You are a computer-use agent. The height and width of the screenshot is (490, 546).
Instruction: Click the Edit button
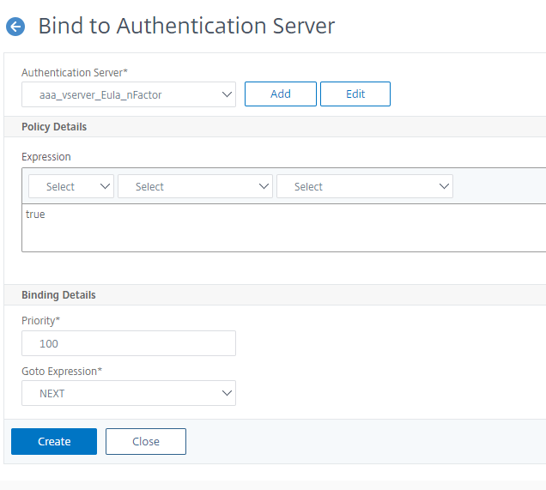[355, 94]
